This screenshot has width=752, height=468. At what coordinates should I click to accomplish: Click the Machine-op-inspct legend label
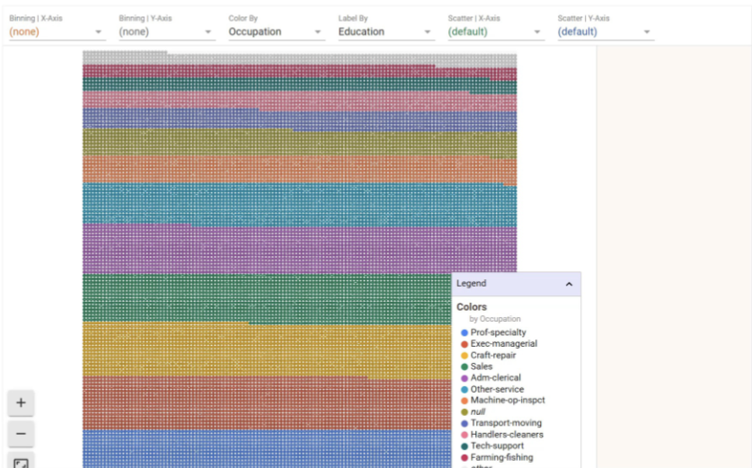(x=508, y=401)
